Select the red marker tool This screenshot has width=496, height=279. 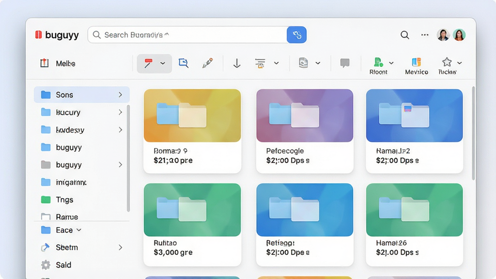[148, 63]
